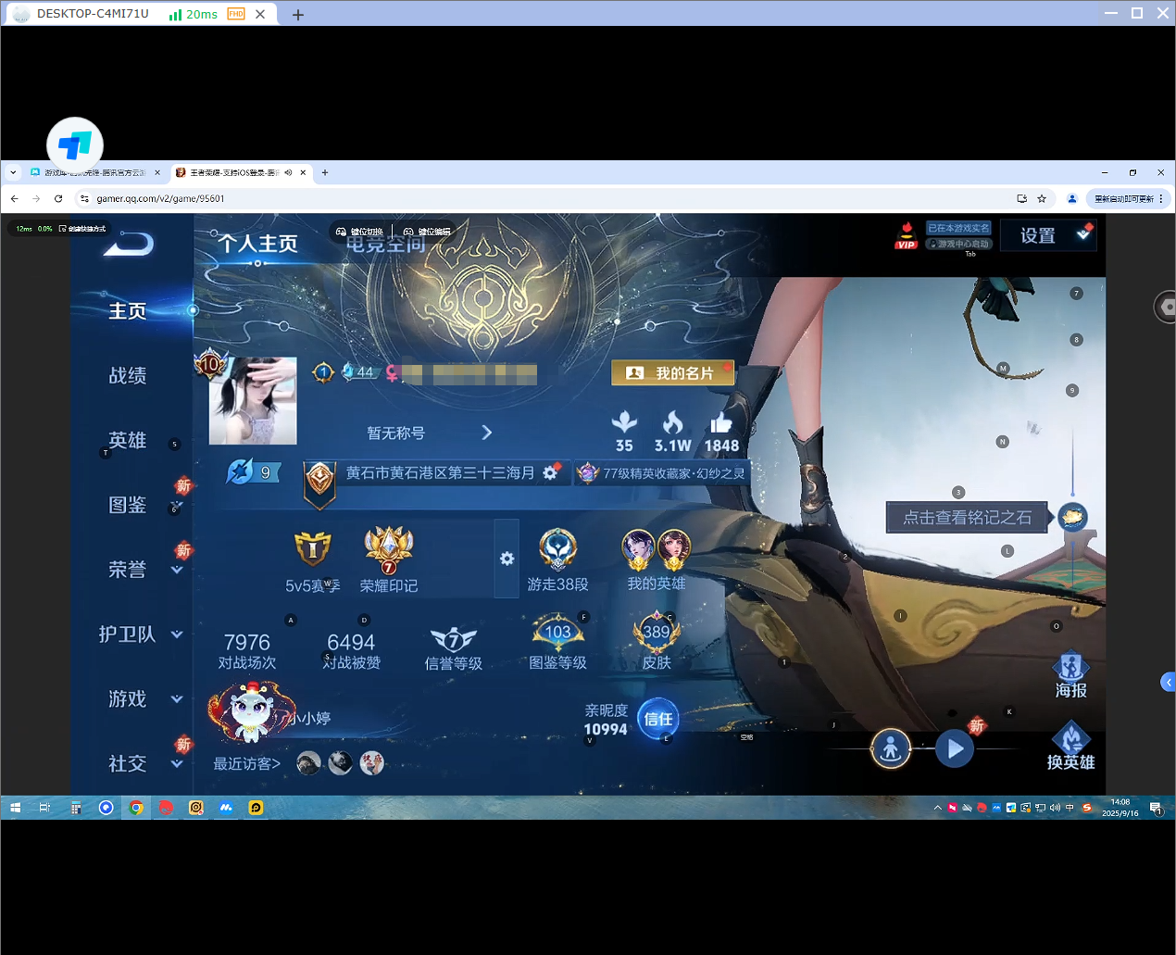1176x955 pixels.
Task: Click the first recent visitor avatar
Action: (x=308, y=763)
